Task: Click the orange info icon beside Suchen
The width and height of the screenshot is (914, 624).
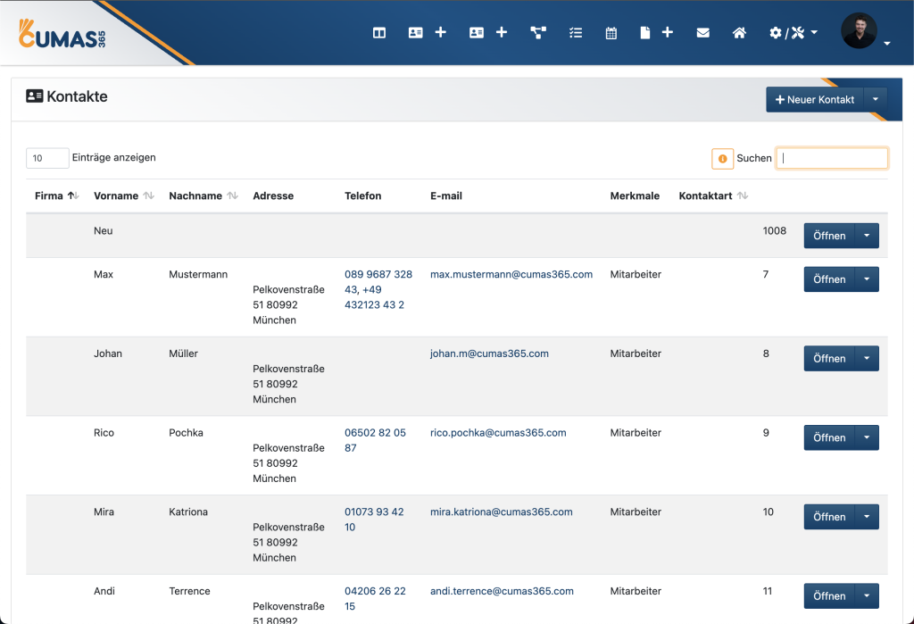Action: [722, 158]
